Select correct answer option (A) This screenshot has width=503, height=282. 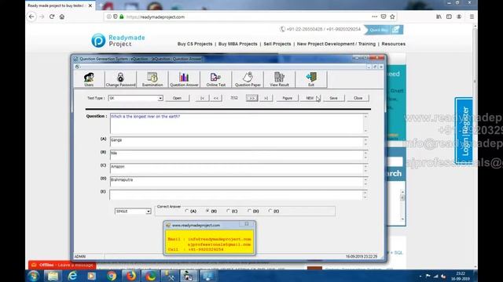pos(187,211)
